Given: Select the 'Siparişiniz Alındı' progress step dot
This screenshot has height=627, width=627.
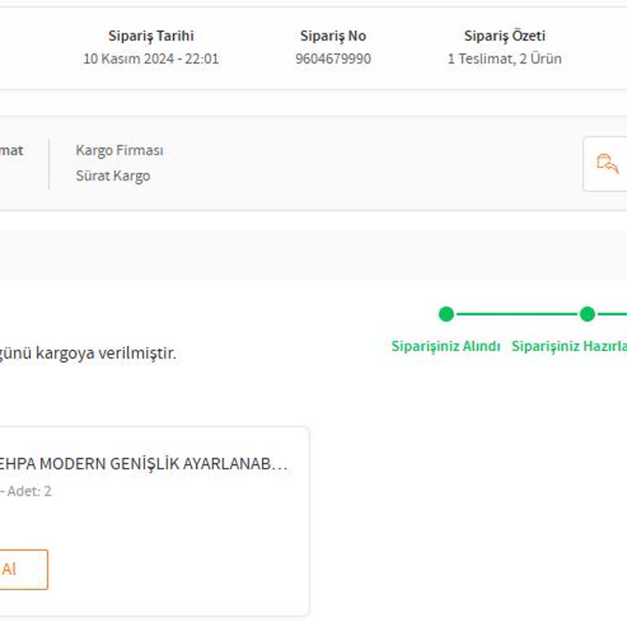Looking at the screenshot, I should click(446, 313).
